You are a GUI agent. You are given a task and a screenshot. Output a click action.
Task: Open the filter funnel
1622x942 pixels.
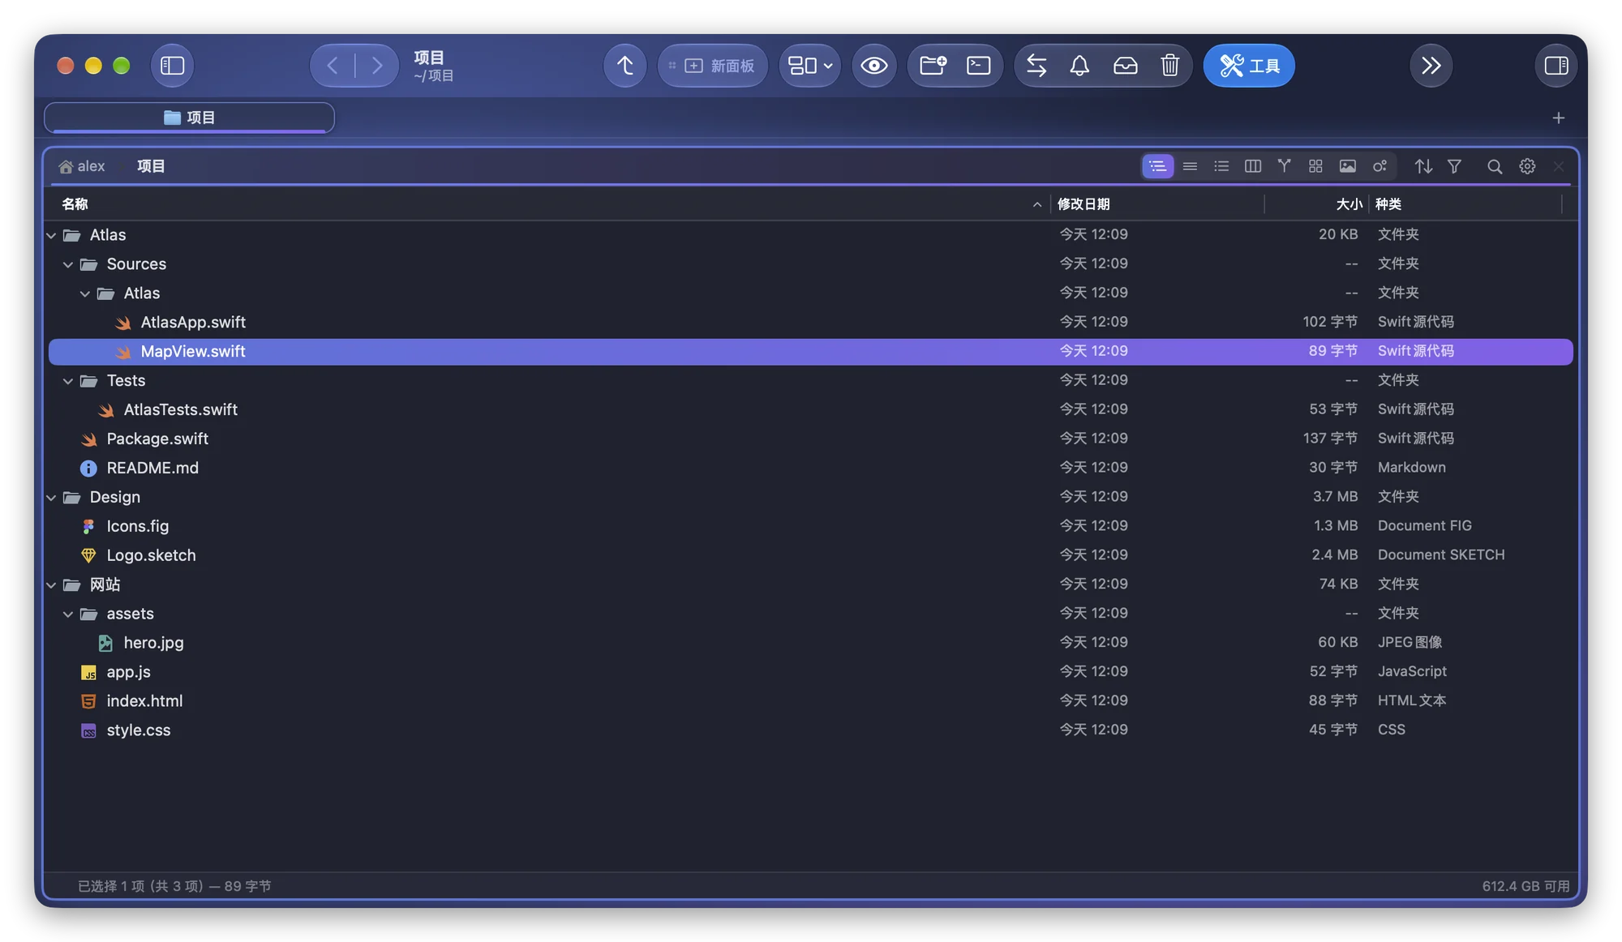(1454, 166)
